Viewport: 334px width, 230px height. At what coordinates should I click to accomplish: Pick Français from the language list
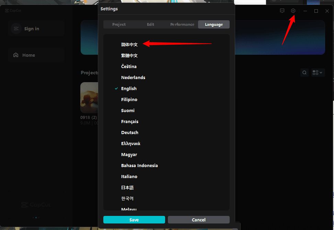pos(130,121)
